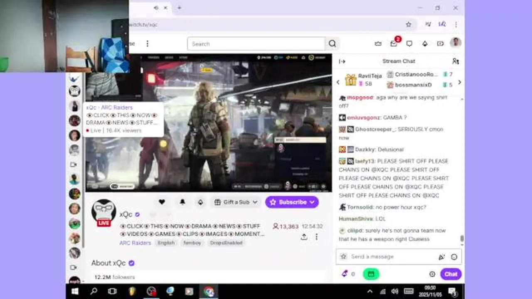Open the emote picker smiley
Screen dimensions: 532x299
[454, 257]
